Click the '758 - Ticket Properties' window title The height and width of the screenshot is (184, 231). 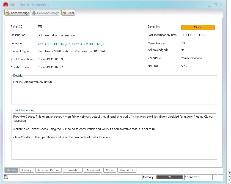29,5
